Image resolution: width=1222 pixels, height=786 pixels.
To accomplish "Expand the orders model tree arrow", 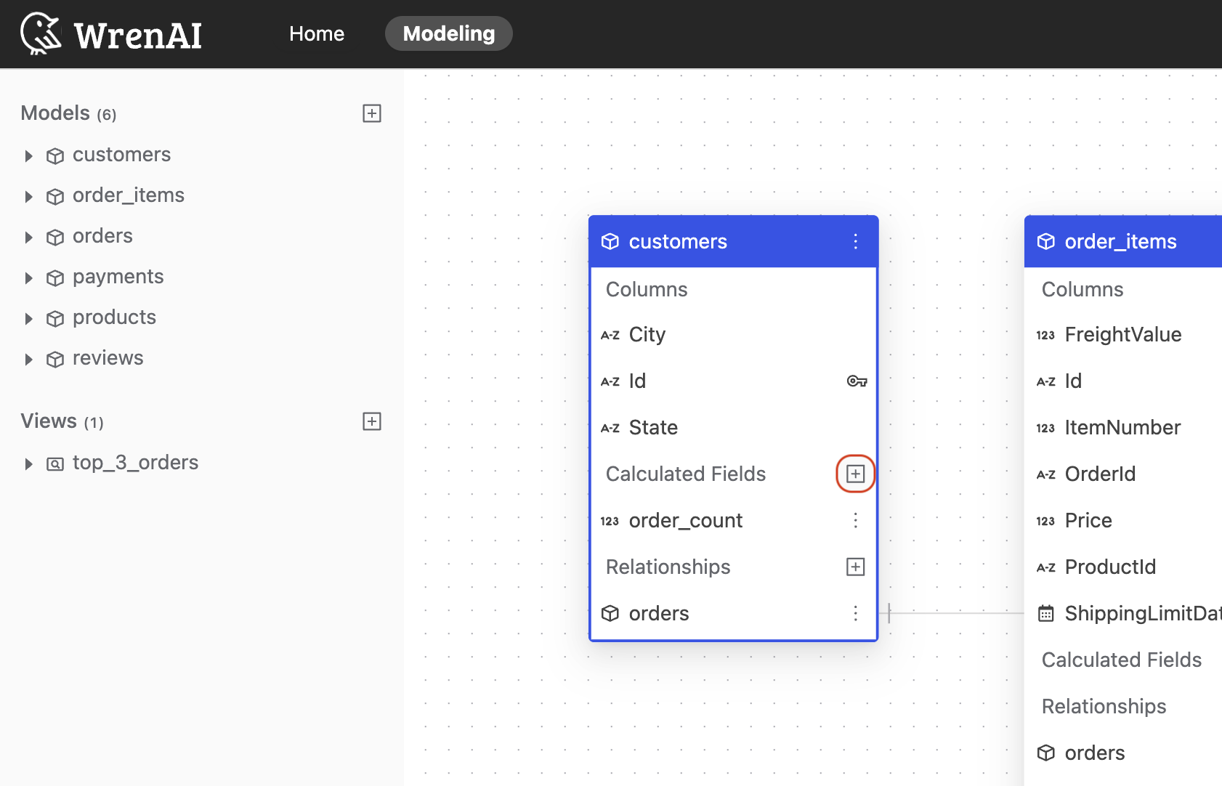I will (28, 237).
